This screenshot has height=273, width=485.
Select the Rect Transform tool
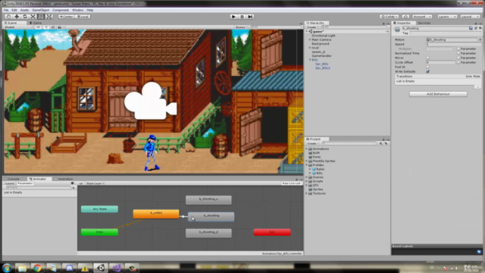click(41, 17)
